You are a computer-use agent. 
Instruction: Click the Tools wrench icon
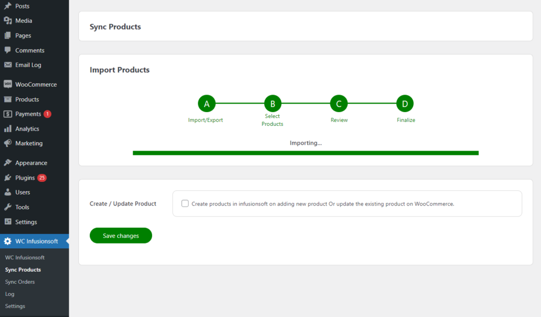click(7, 207)
